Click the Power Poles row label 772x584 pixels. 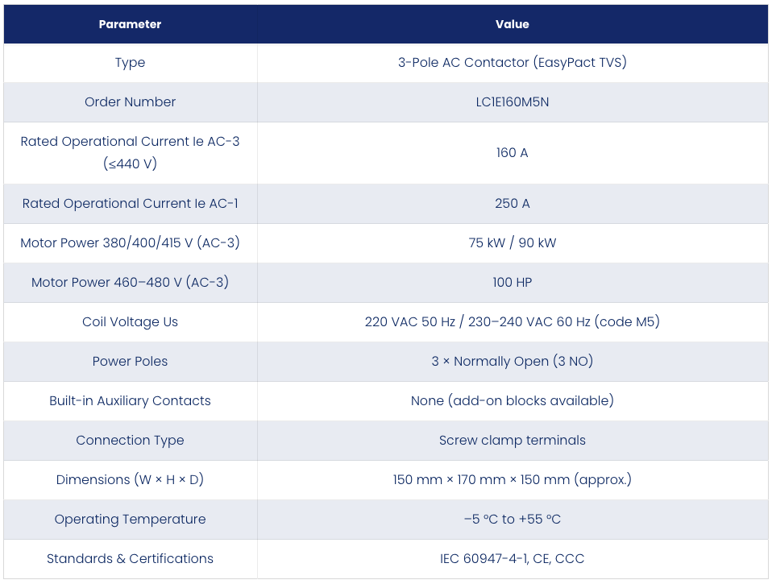point(130,361)
